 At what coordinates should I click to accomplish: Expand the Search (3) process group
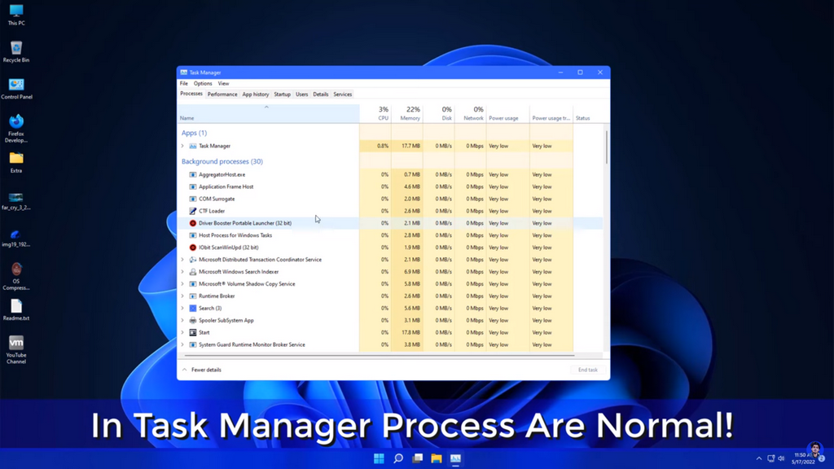point(182,309)
